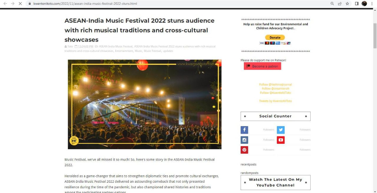Viewport: 377px width, 193px height.
Task: Open the YouTube followers icon
Action: pos(281,140)
